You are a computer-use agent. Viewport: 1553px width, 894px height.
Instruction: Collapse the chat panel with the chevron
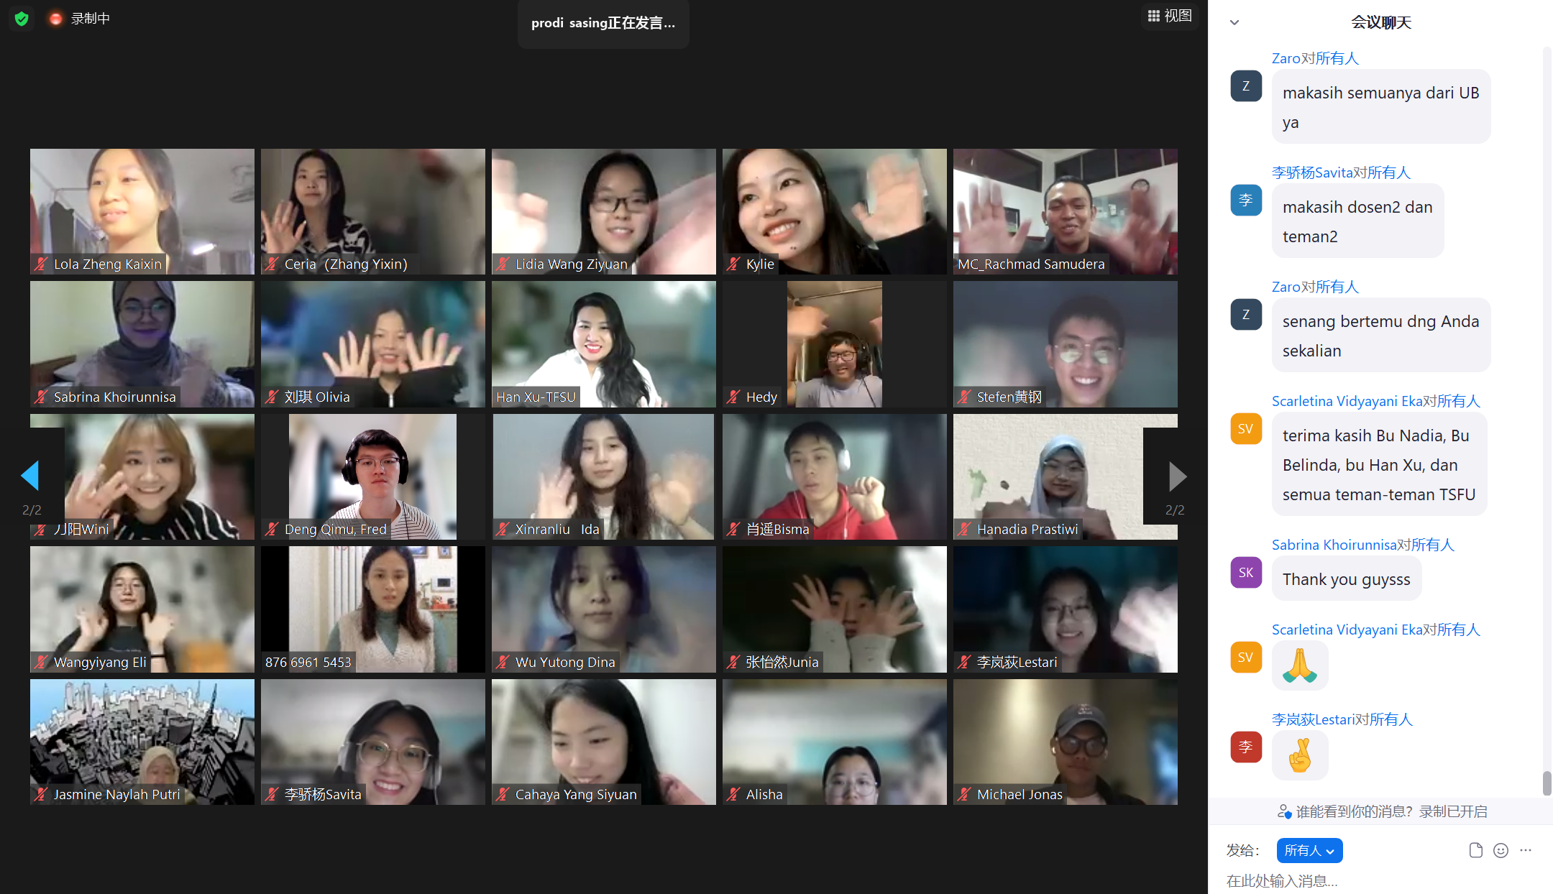(x=1234, y=22)
